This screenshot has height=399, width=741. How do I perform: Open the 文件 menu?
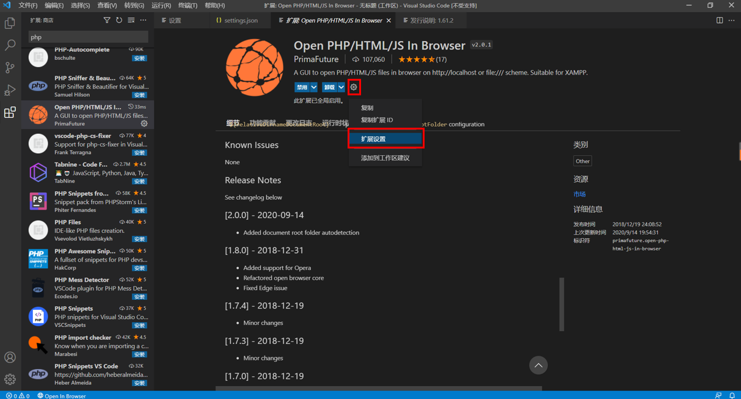pos(27,5)
